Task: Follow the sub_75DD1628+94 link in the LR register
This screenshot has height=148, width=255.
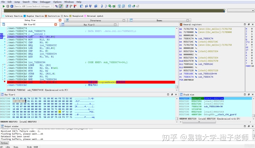Action: point(208,74)
